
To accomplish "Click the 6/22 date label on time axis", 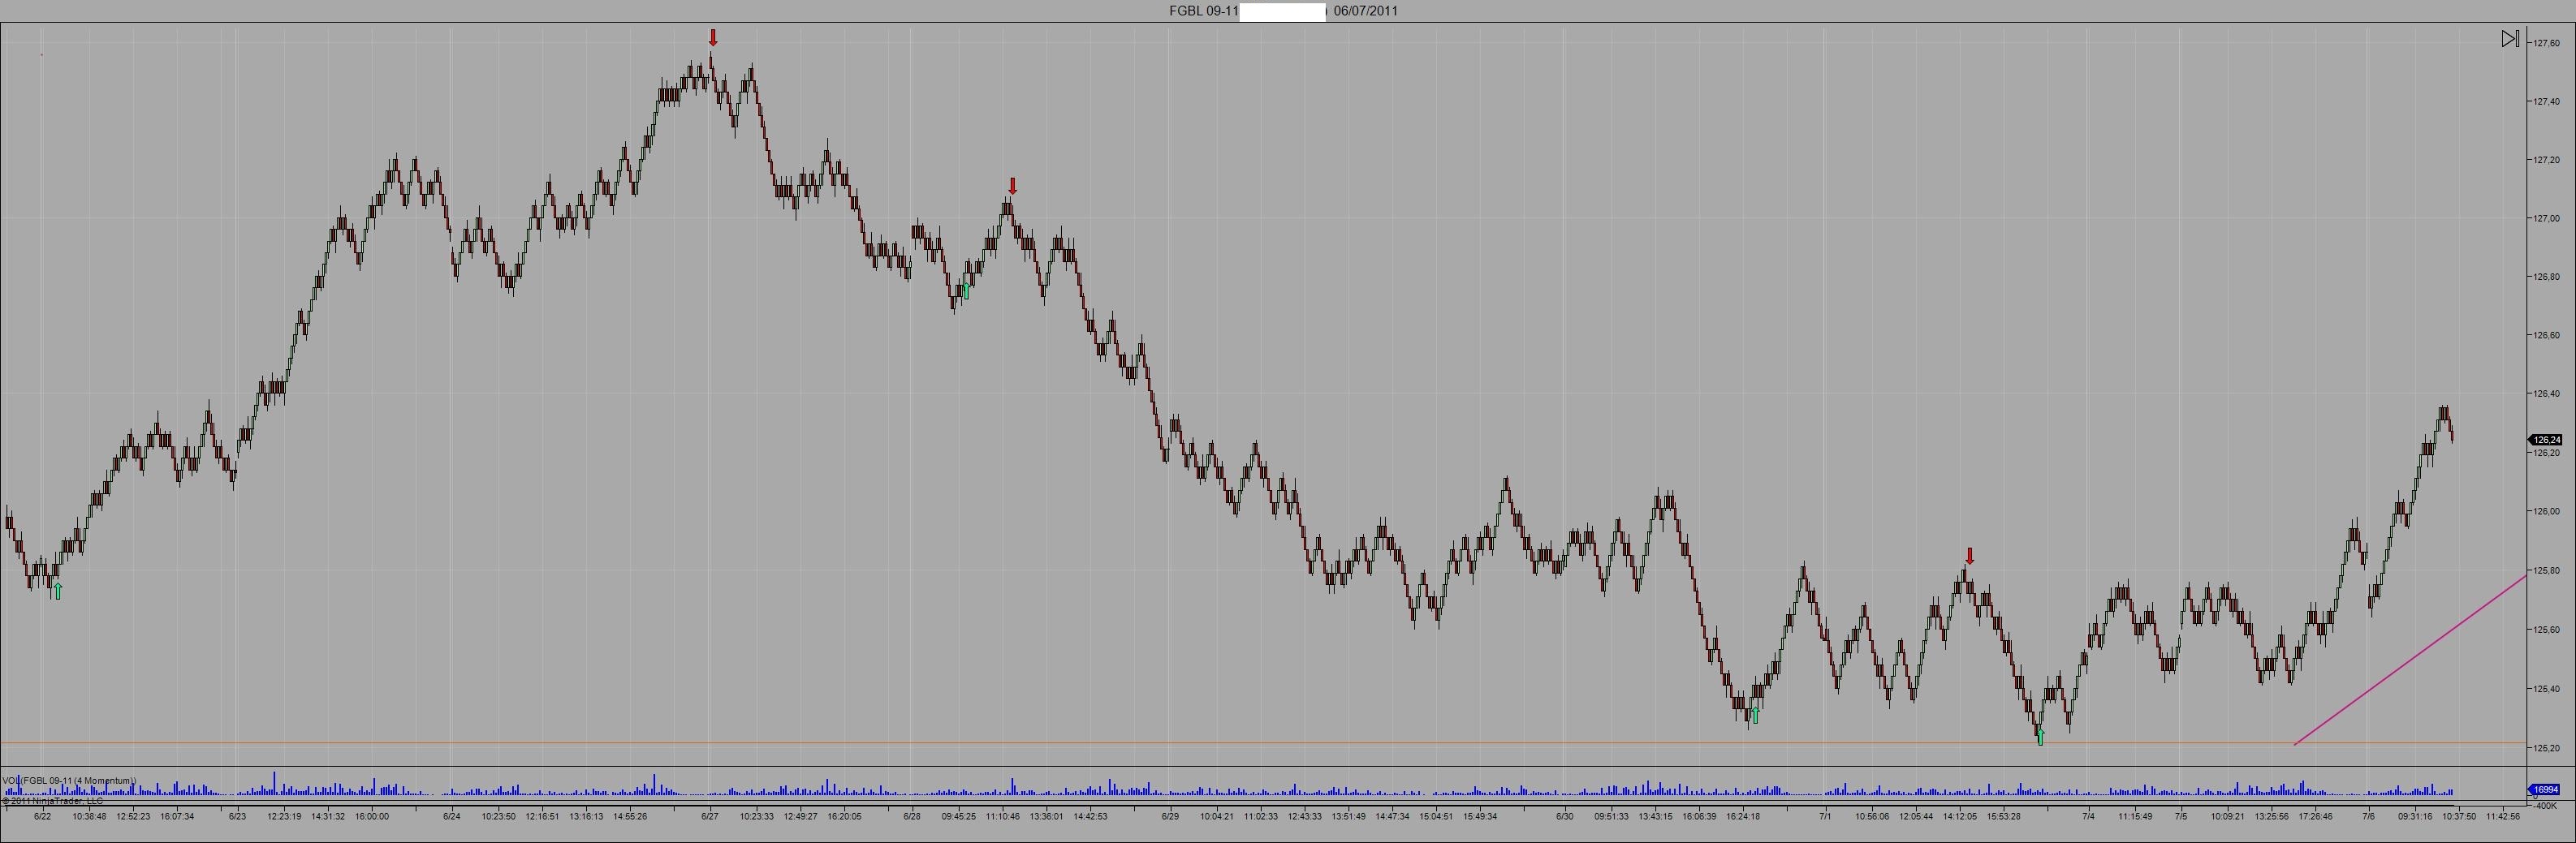I will [42, 816].
